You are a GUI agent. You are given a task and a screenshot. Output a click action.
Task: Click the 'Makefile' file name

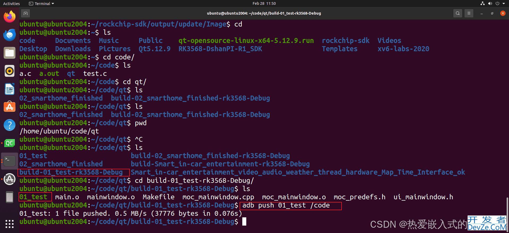[158, 197]
